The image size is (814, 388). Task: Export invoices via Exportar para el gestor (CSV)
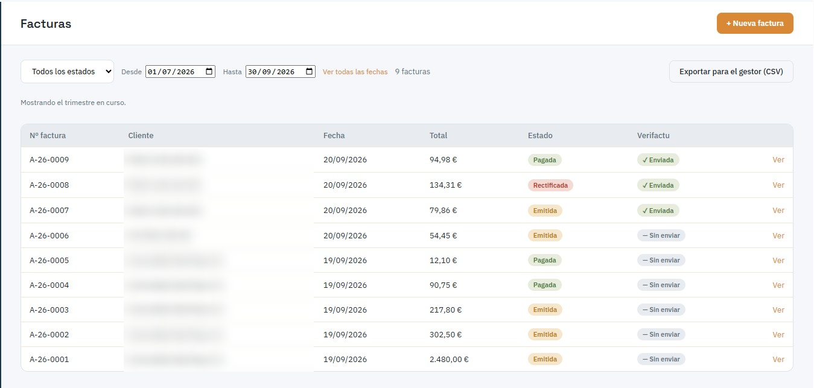coord(731,71)
